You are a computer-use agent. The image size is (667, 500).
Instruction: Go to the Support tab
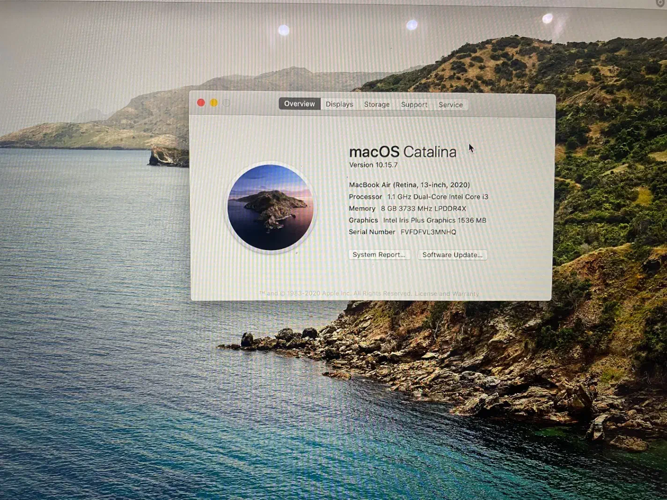414,104
